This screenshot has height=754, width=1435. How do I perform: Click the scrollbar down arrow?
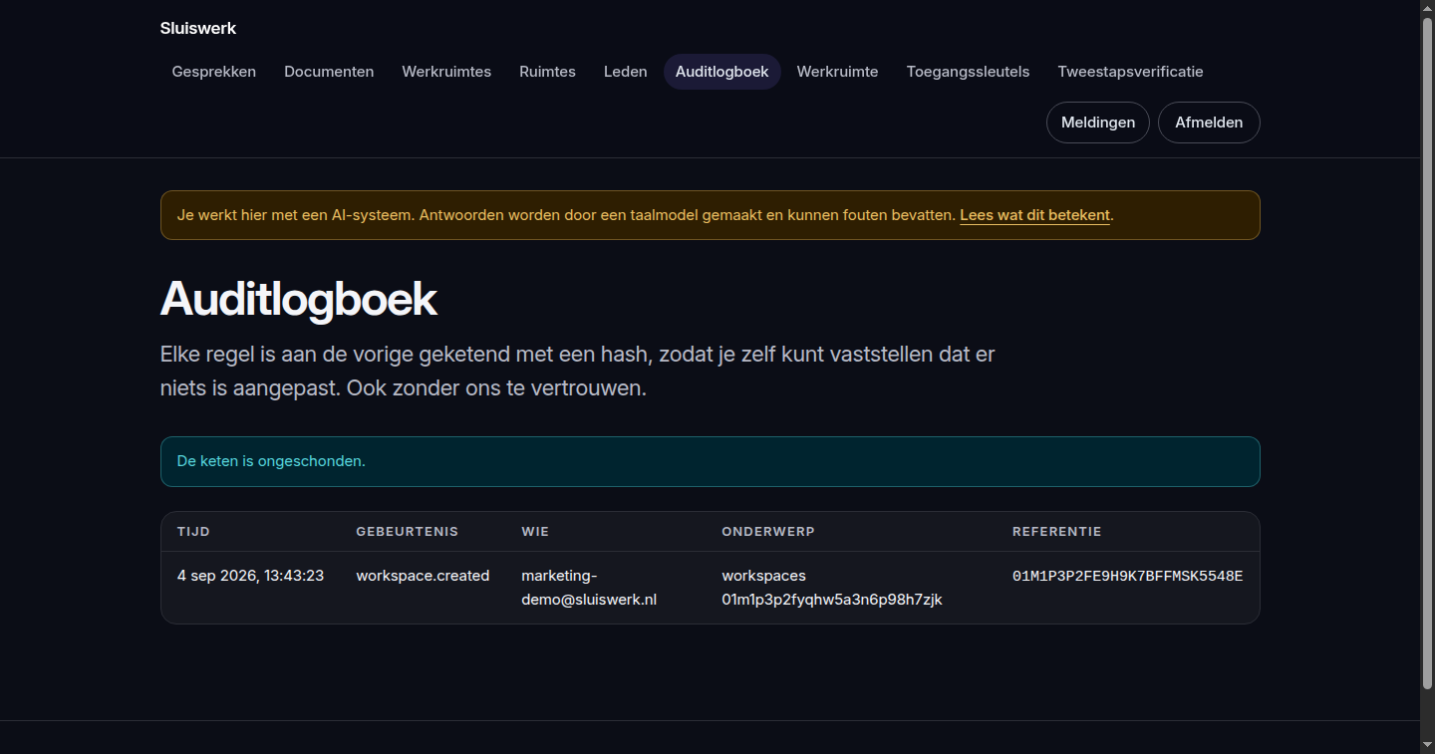point(1427,746)
